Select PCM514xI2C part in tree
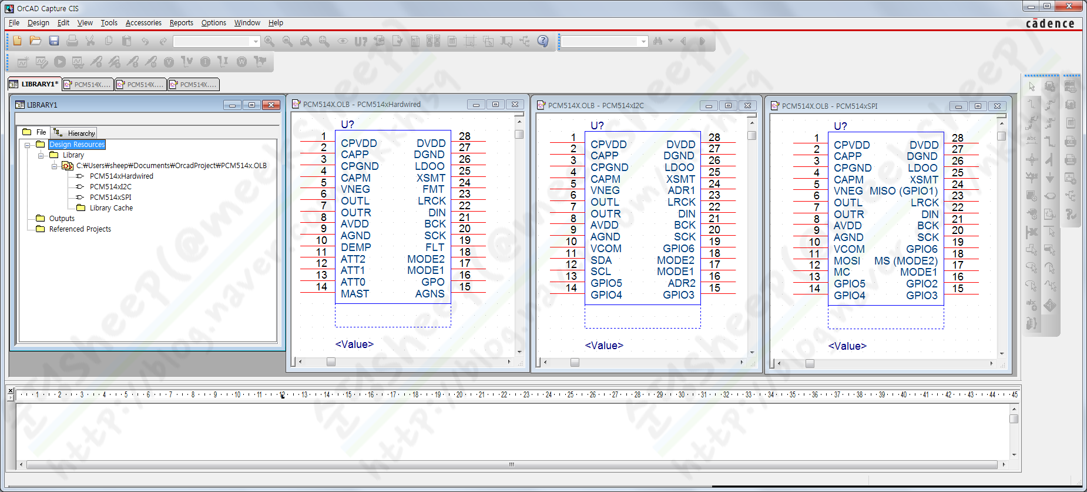The width and height of the screenshot is (1087, 492). point(110,187)
